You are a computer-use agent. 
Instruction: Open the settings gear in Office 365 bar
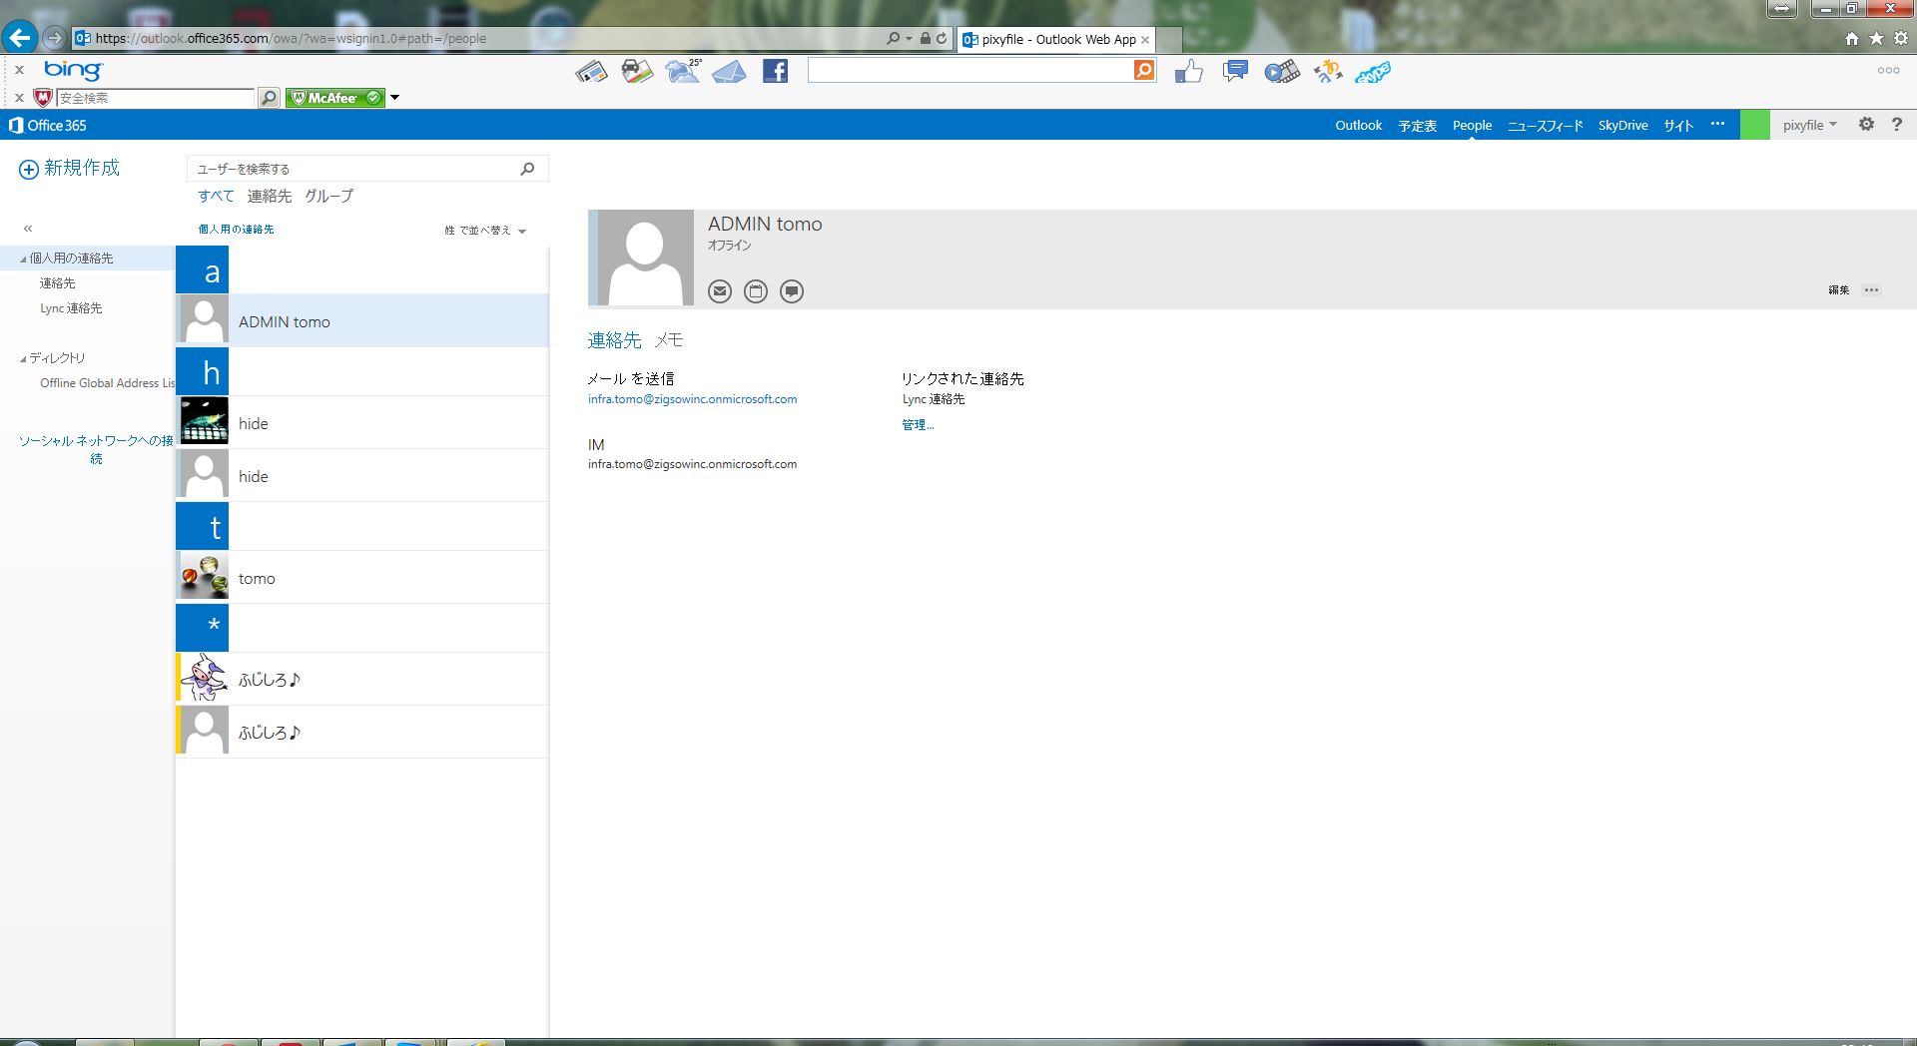[1866, 125]
